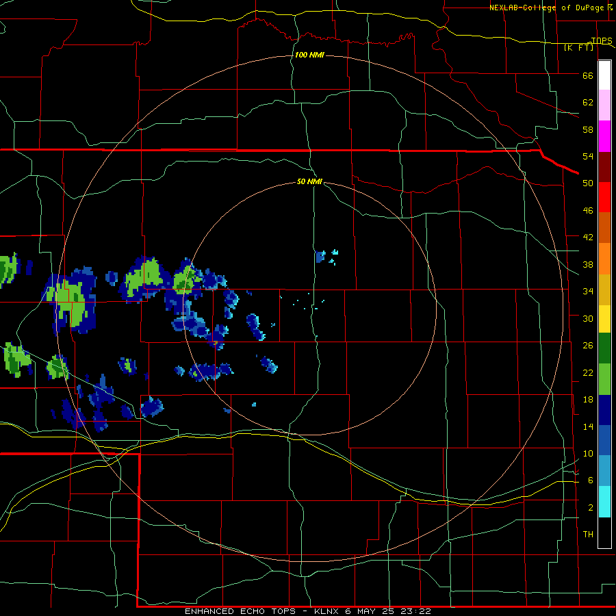Pick the magenta color band in legend
Viewport: 616px width, 616px height.
coord(604,136)
